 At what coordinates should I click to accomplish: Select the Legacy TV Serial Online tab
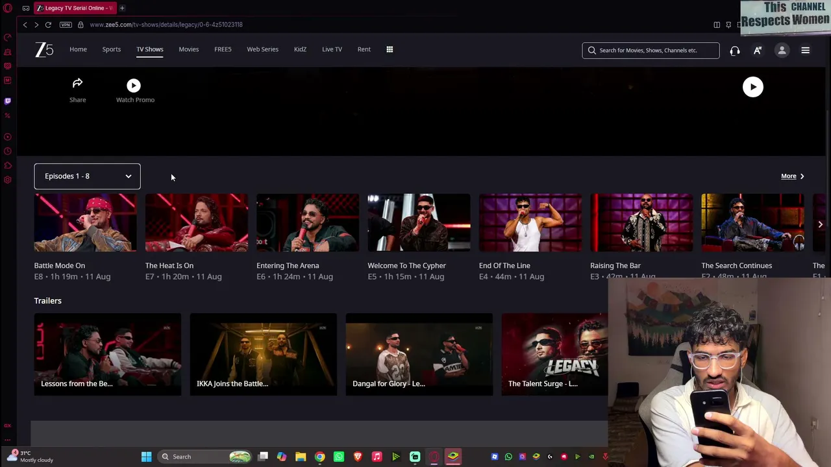point(75,8)
